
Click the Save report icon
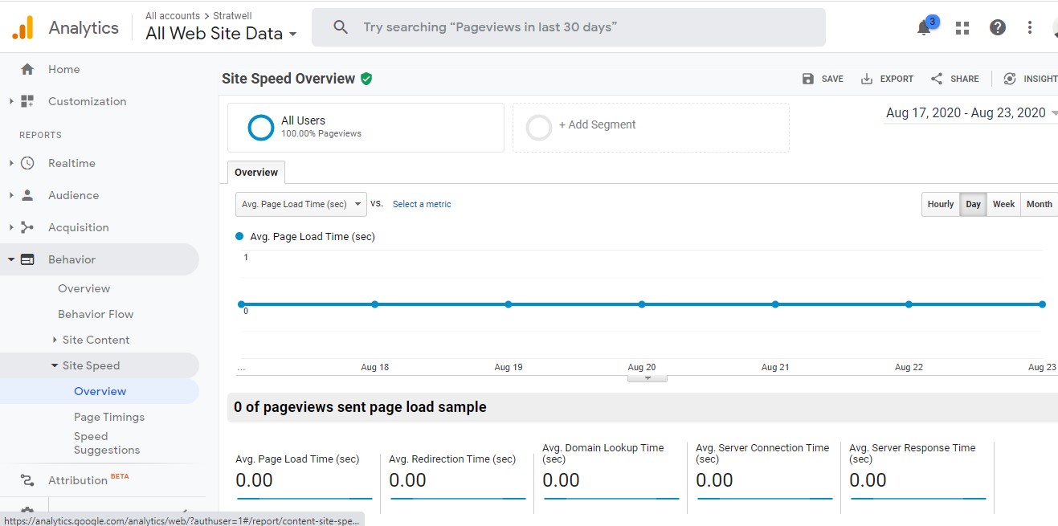point(808,79)
